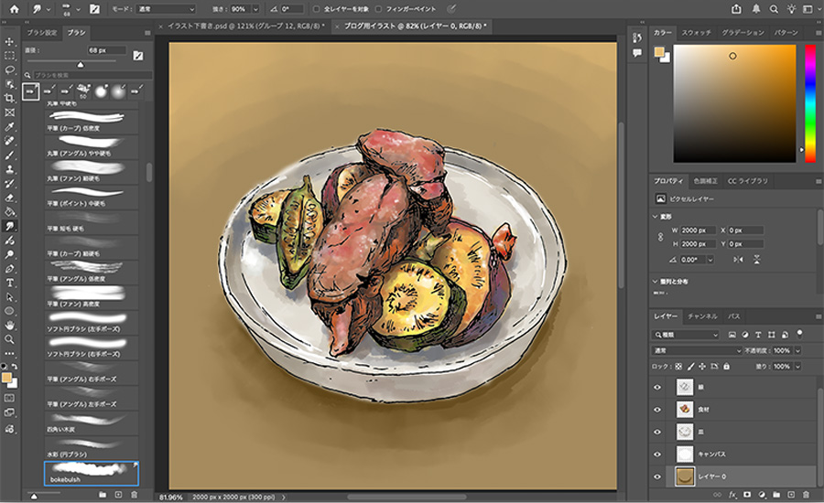Click the search icon at top right
824x503 pixels.
775,8
